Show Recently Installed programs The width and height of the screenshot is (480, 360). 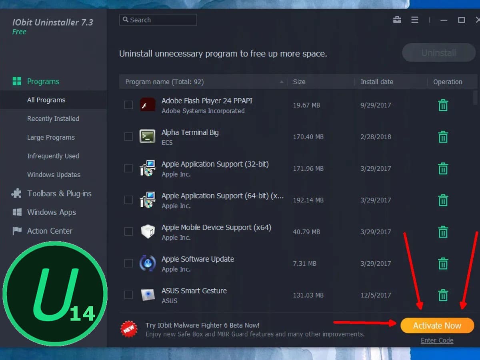(x=53, y=118)
